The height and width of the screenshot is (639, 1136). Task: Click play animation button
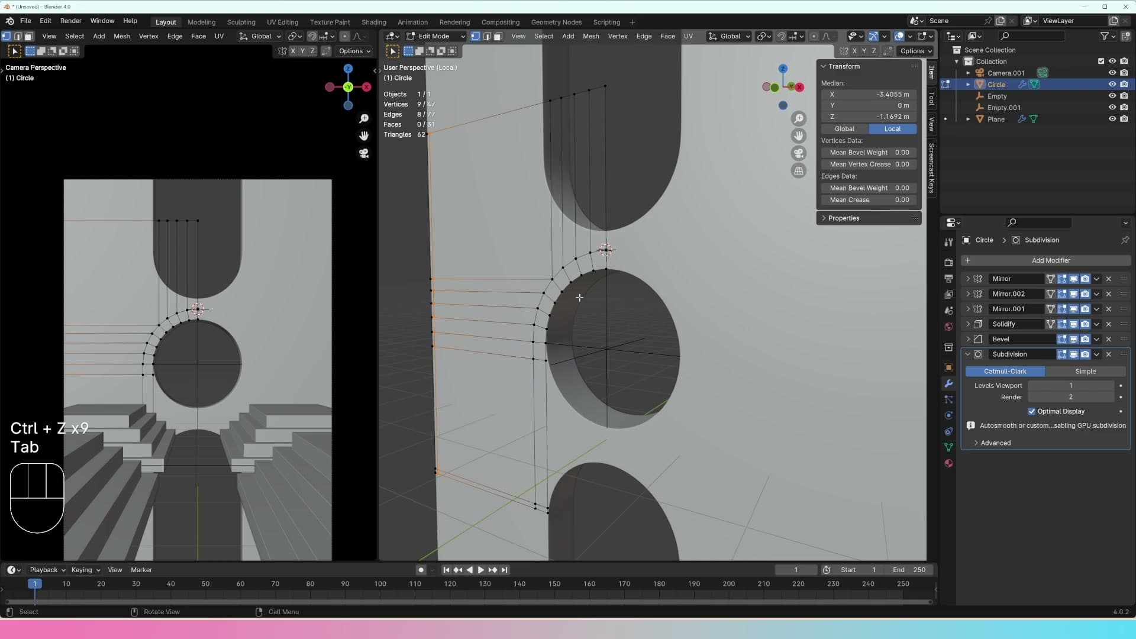click(x=480, y=570)
